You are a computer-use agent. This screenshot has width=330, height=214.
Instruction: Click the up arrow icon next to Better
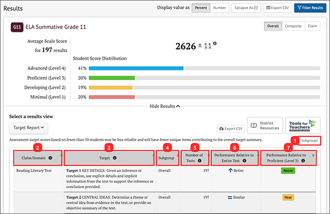230,171
